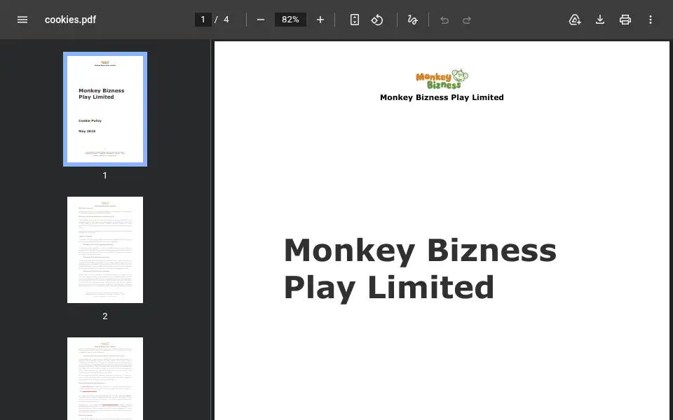Save the PDF to Google Drive
673x420 pixels.
point(575,20)
